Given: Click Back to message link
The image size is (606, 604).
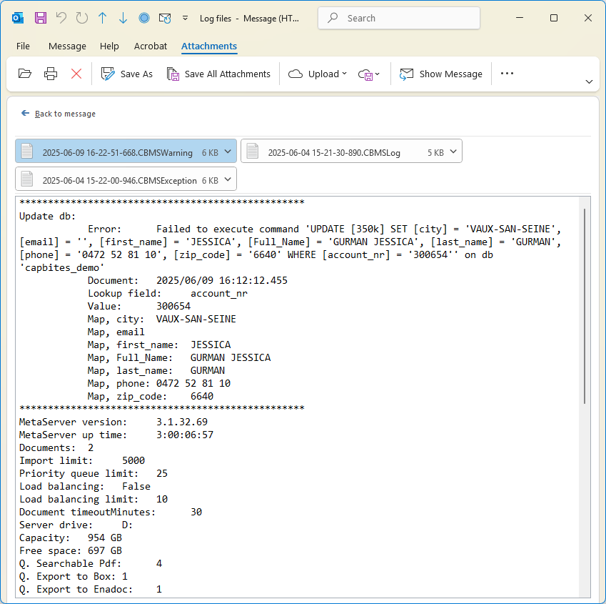Looking at the screenshot, I should coord(59,114).
